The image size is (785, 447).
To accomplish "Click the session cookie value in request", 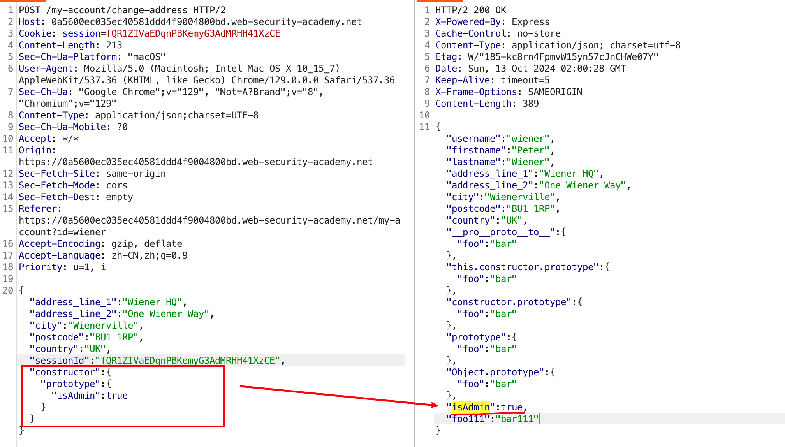I will click(193, 33).
